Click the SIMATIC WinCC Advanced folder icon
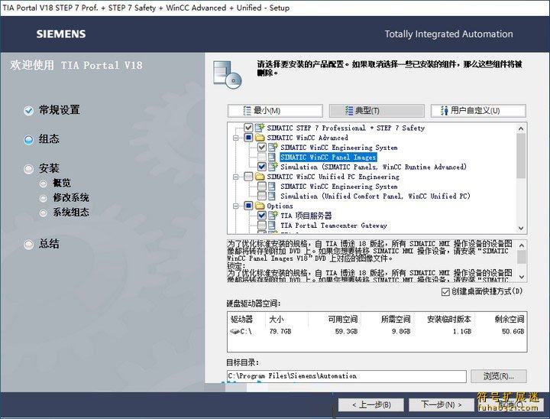 pos(260,138)
